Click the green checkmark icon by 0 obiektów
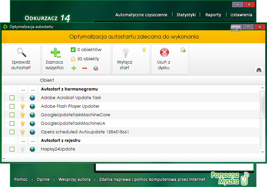Image resolution: width=267 pixels, height=187 pixels. tap(73, 50)
